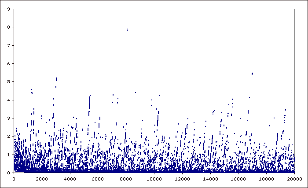This screenshot has height=188, width=308.
Task: Click the y-axis label 9
Action: [x=8, y=9]
